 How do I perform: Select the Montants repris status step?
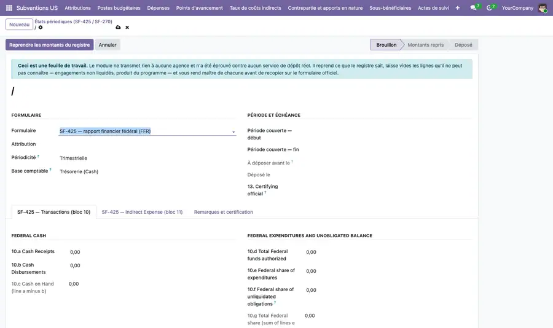(x=425, y=45)
